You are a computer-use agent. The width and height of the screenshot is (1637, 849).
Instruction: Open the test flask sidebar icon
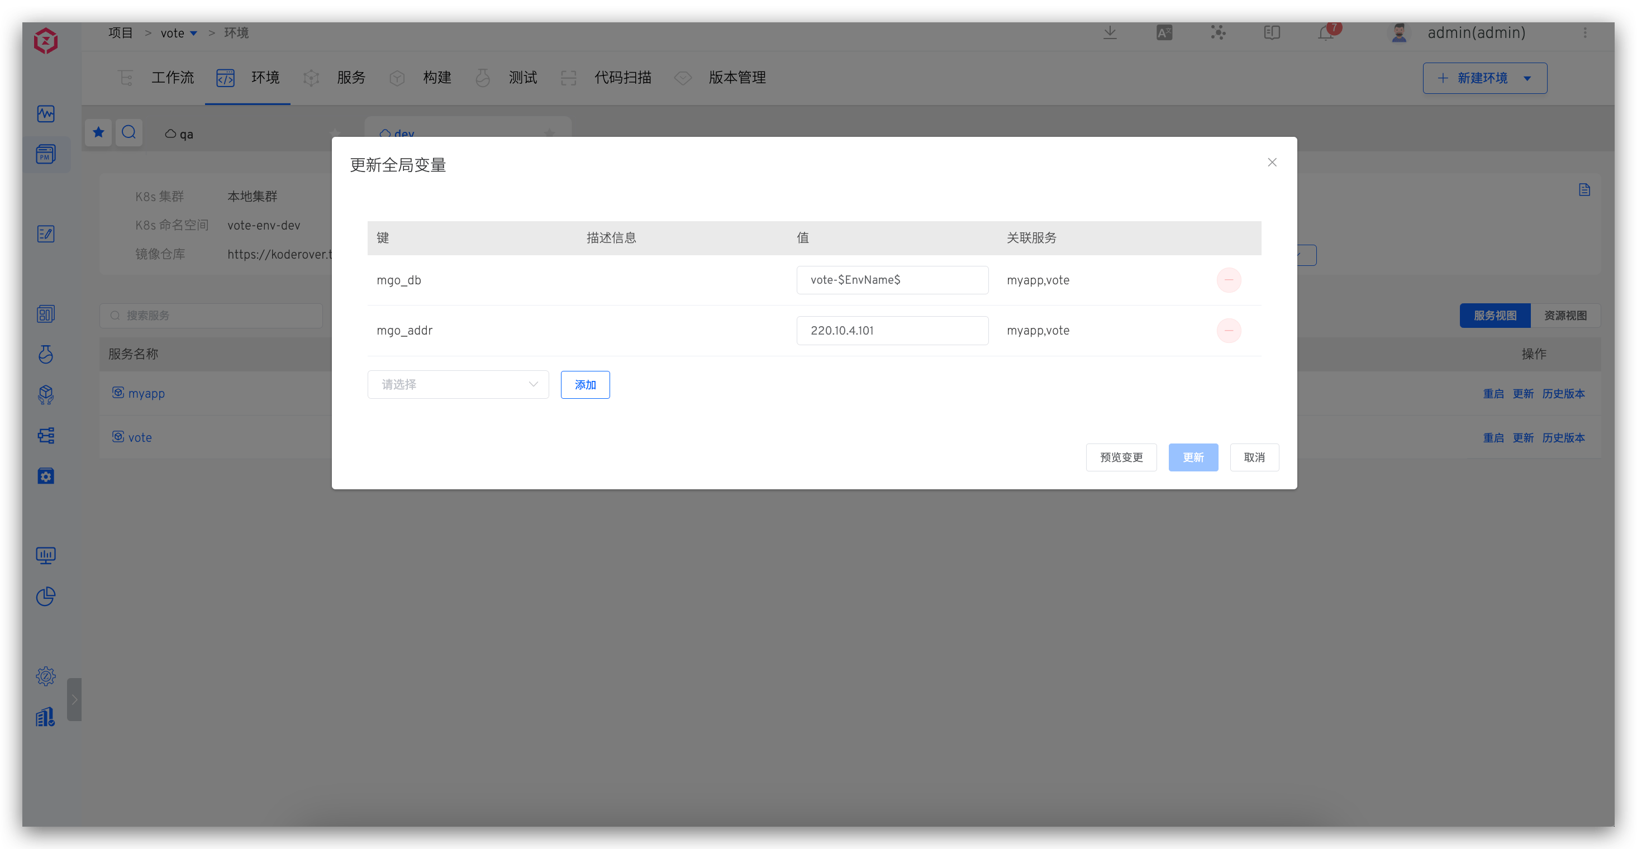[46, 354]
